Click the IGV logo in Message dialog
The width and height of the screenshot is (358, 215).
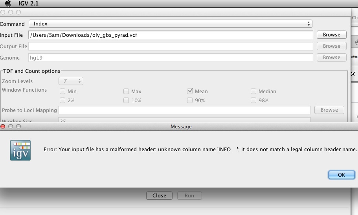coord(20,150)
